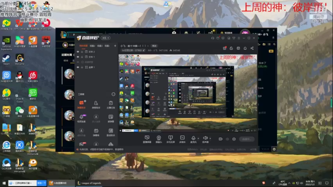Expand microphone options arrow
333x187 pixels.
pos(199,138)
